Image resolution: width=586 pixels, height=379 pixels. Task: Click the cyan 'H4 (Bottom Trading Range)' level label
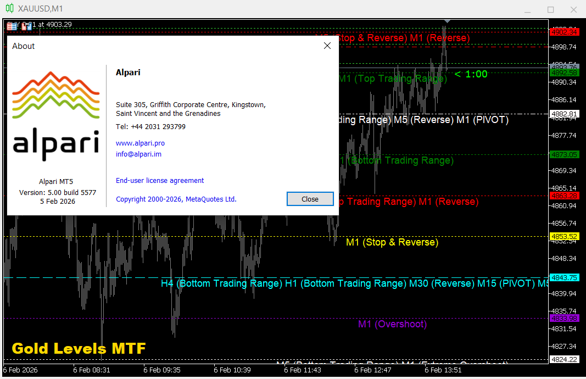point(221,283)
